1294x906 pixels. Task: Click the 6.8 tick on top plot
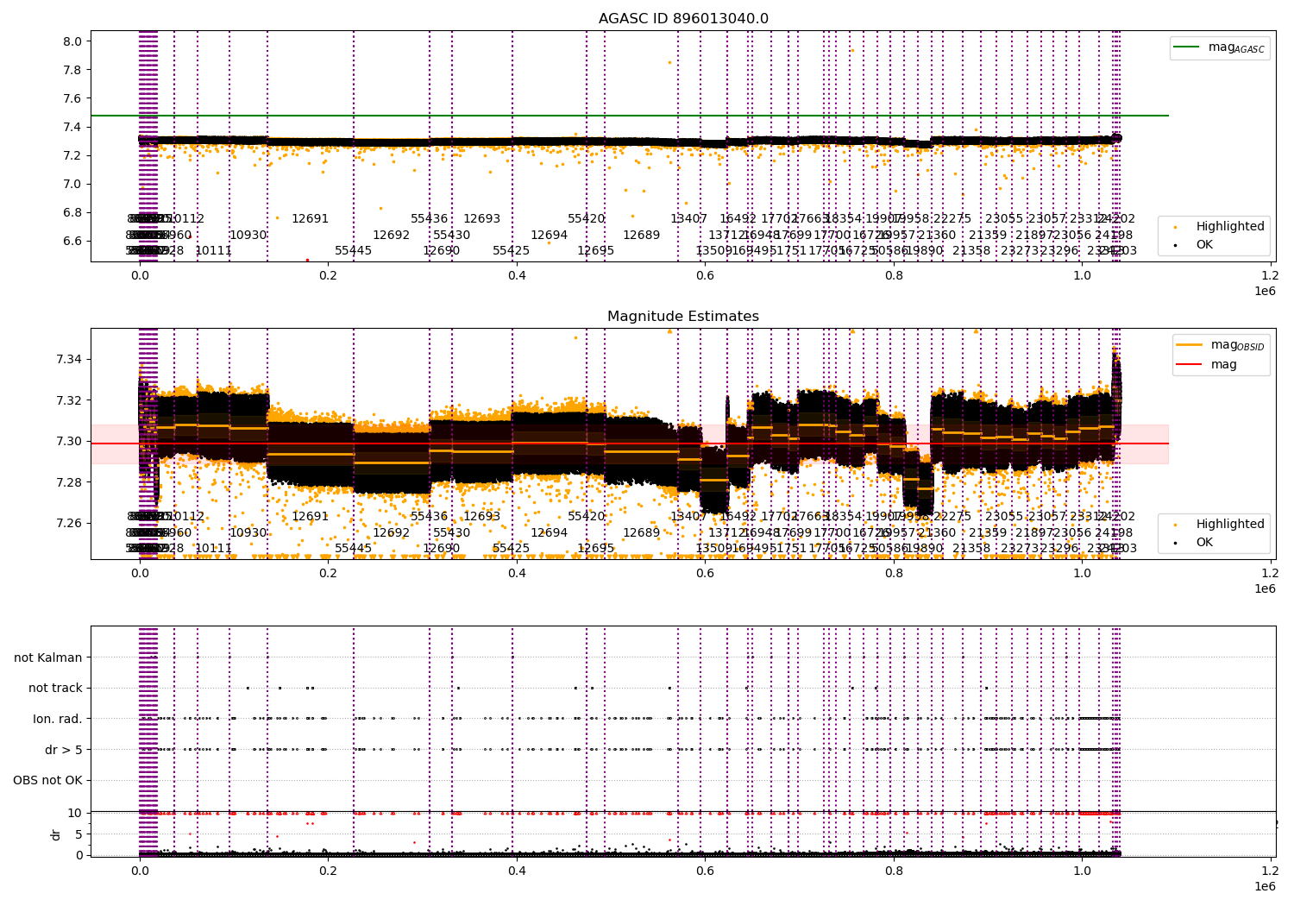(72, 212)
